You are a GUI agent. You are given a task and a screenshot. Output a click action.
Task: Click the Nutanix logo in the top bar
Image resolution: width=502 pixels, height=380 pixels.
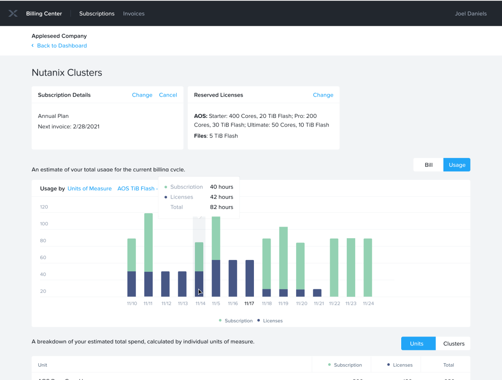click(x=13, y=13)
